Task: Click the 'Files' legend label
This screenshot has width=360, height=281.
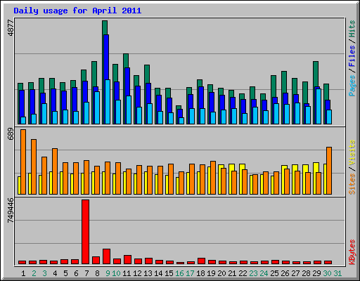Action: 352,55
